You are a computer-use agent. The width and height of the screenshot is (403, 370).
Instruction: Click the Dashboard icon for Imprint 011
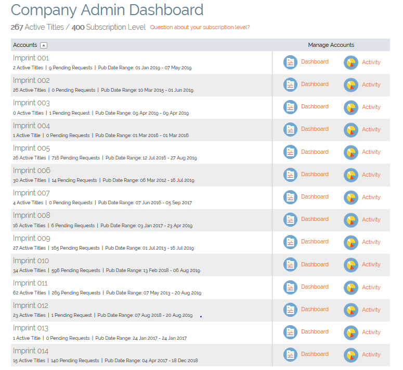(x=290, y=287)
